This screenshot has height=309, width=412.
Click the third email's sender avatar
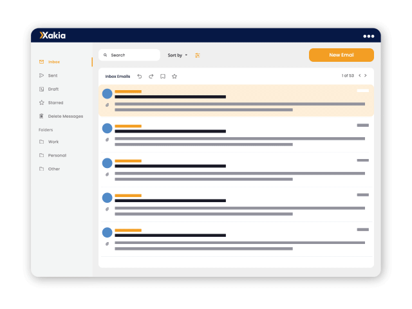(108, 163)
